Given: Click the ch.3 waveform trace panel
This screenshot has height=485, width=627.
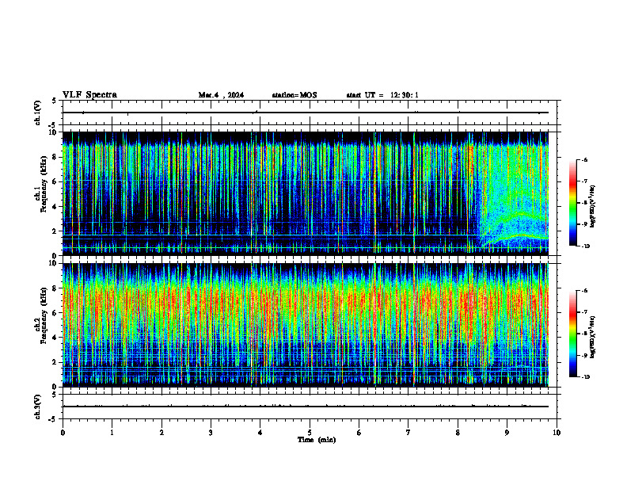Looking at the screenshot, I should pos(310,407).
